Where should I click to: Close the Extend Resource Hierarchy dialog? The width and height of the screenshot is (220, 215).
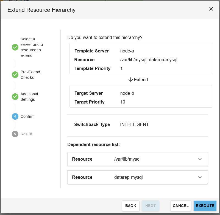click(x=211, y=9)
